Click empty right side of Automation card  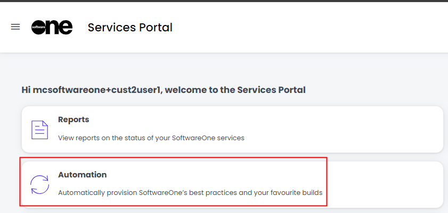pos(384,184)
